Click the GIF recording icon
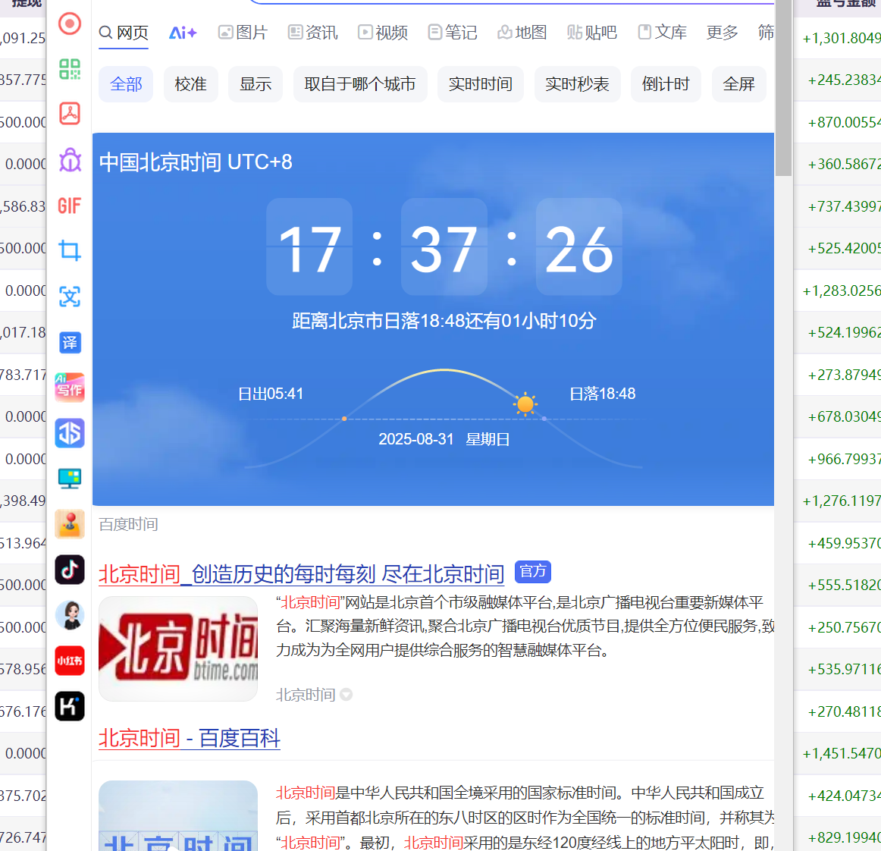Viewport: 881px width, 851px height. tap(70, 206)
